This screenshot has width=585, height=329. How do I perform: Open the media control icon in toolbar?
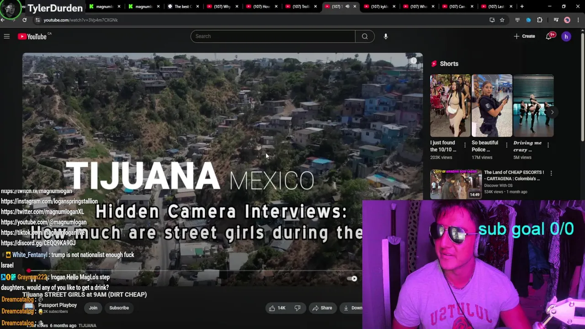click(556, 20)
